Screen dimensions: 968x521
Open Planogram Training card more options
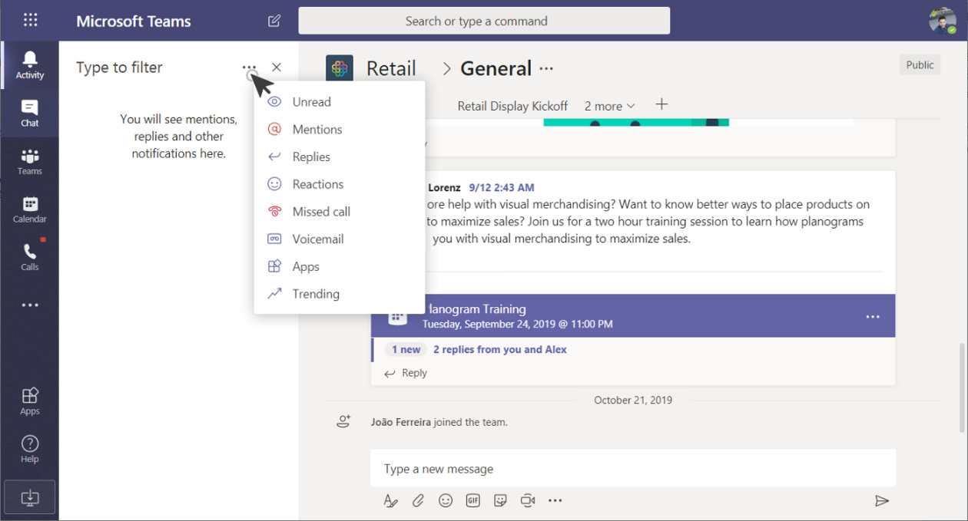pos(873,316)
